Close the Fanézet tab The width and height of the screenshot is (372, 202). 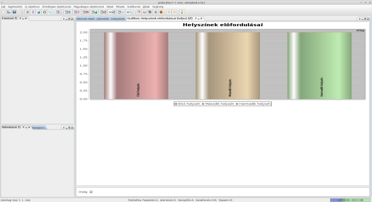coord(26,18)
